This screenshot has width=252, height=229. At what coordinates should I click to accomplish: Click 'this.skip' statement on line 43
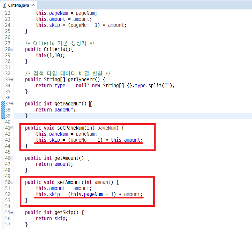click(89, 140)
